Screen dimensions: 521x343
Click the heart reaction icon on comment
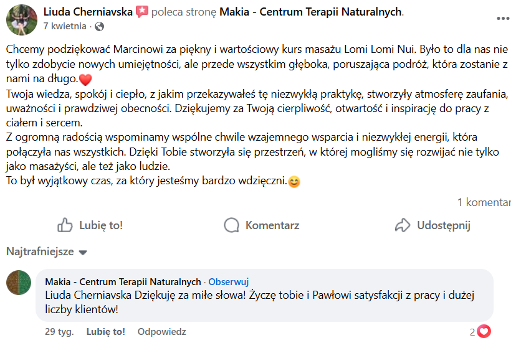coord(484,332)
